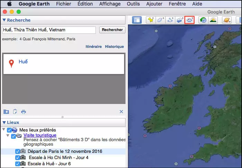The image size is (242, 168).
Task: Copy search results to My Places folder icon
Action: click(x=6, y=112)
